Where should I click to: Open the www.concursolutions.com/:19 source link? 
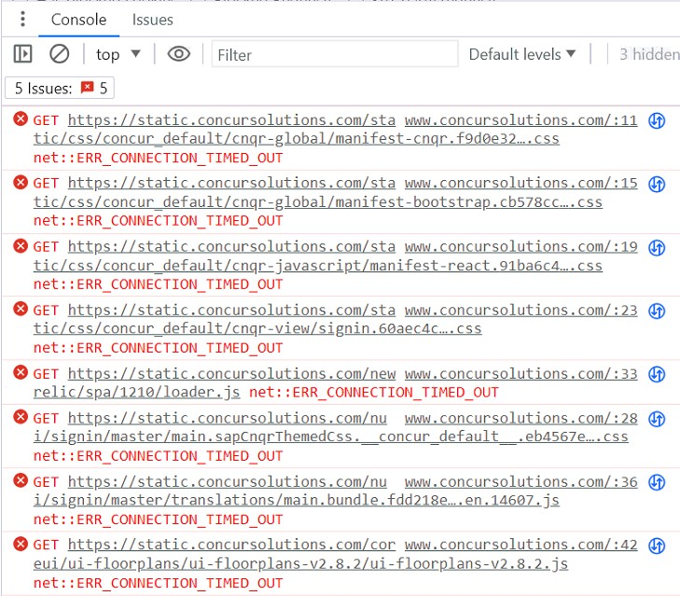point(520,246)
